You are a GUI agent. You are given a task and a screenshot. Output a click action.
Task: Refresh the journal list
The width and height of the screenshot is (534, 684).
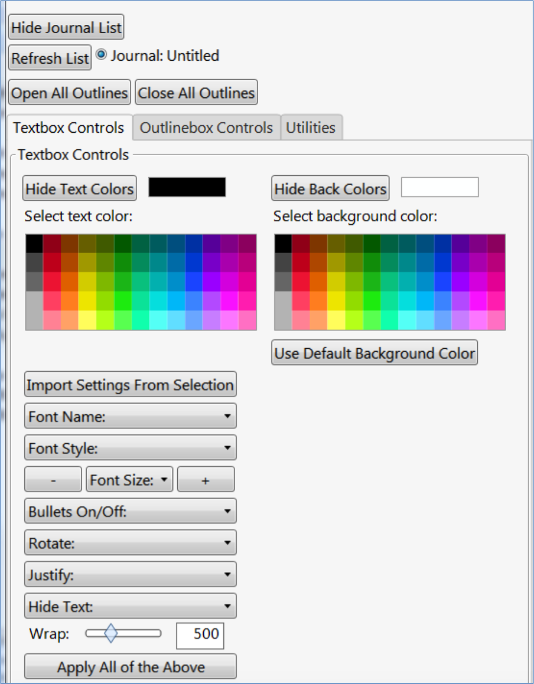(49, 58)
